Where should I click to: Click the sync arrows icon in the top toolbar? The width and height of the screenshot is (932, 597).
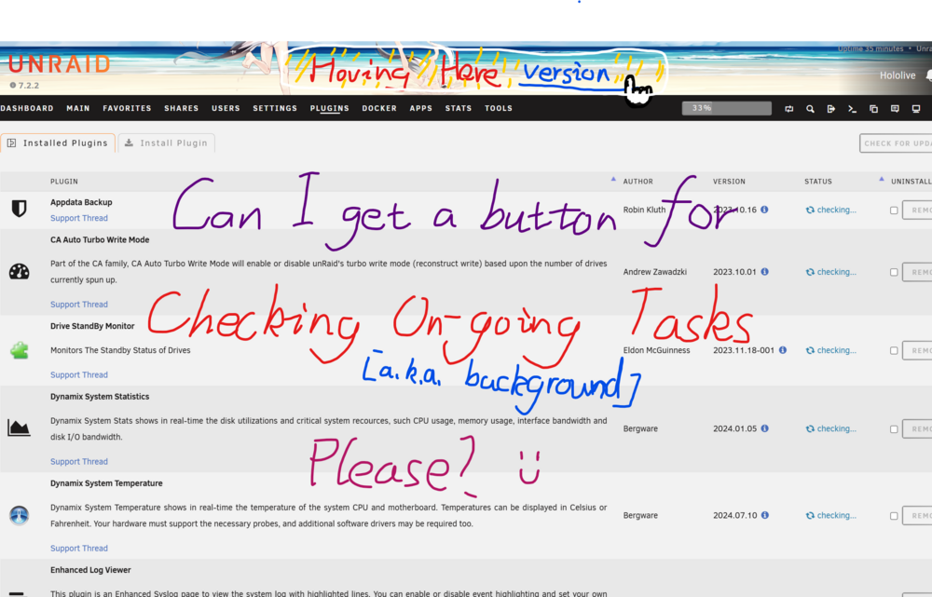pos(788,109)
